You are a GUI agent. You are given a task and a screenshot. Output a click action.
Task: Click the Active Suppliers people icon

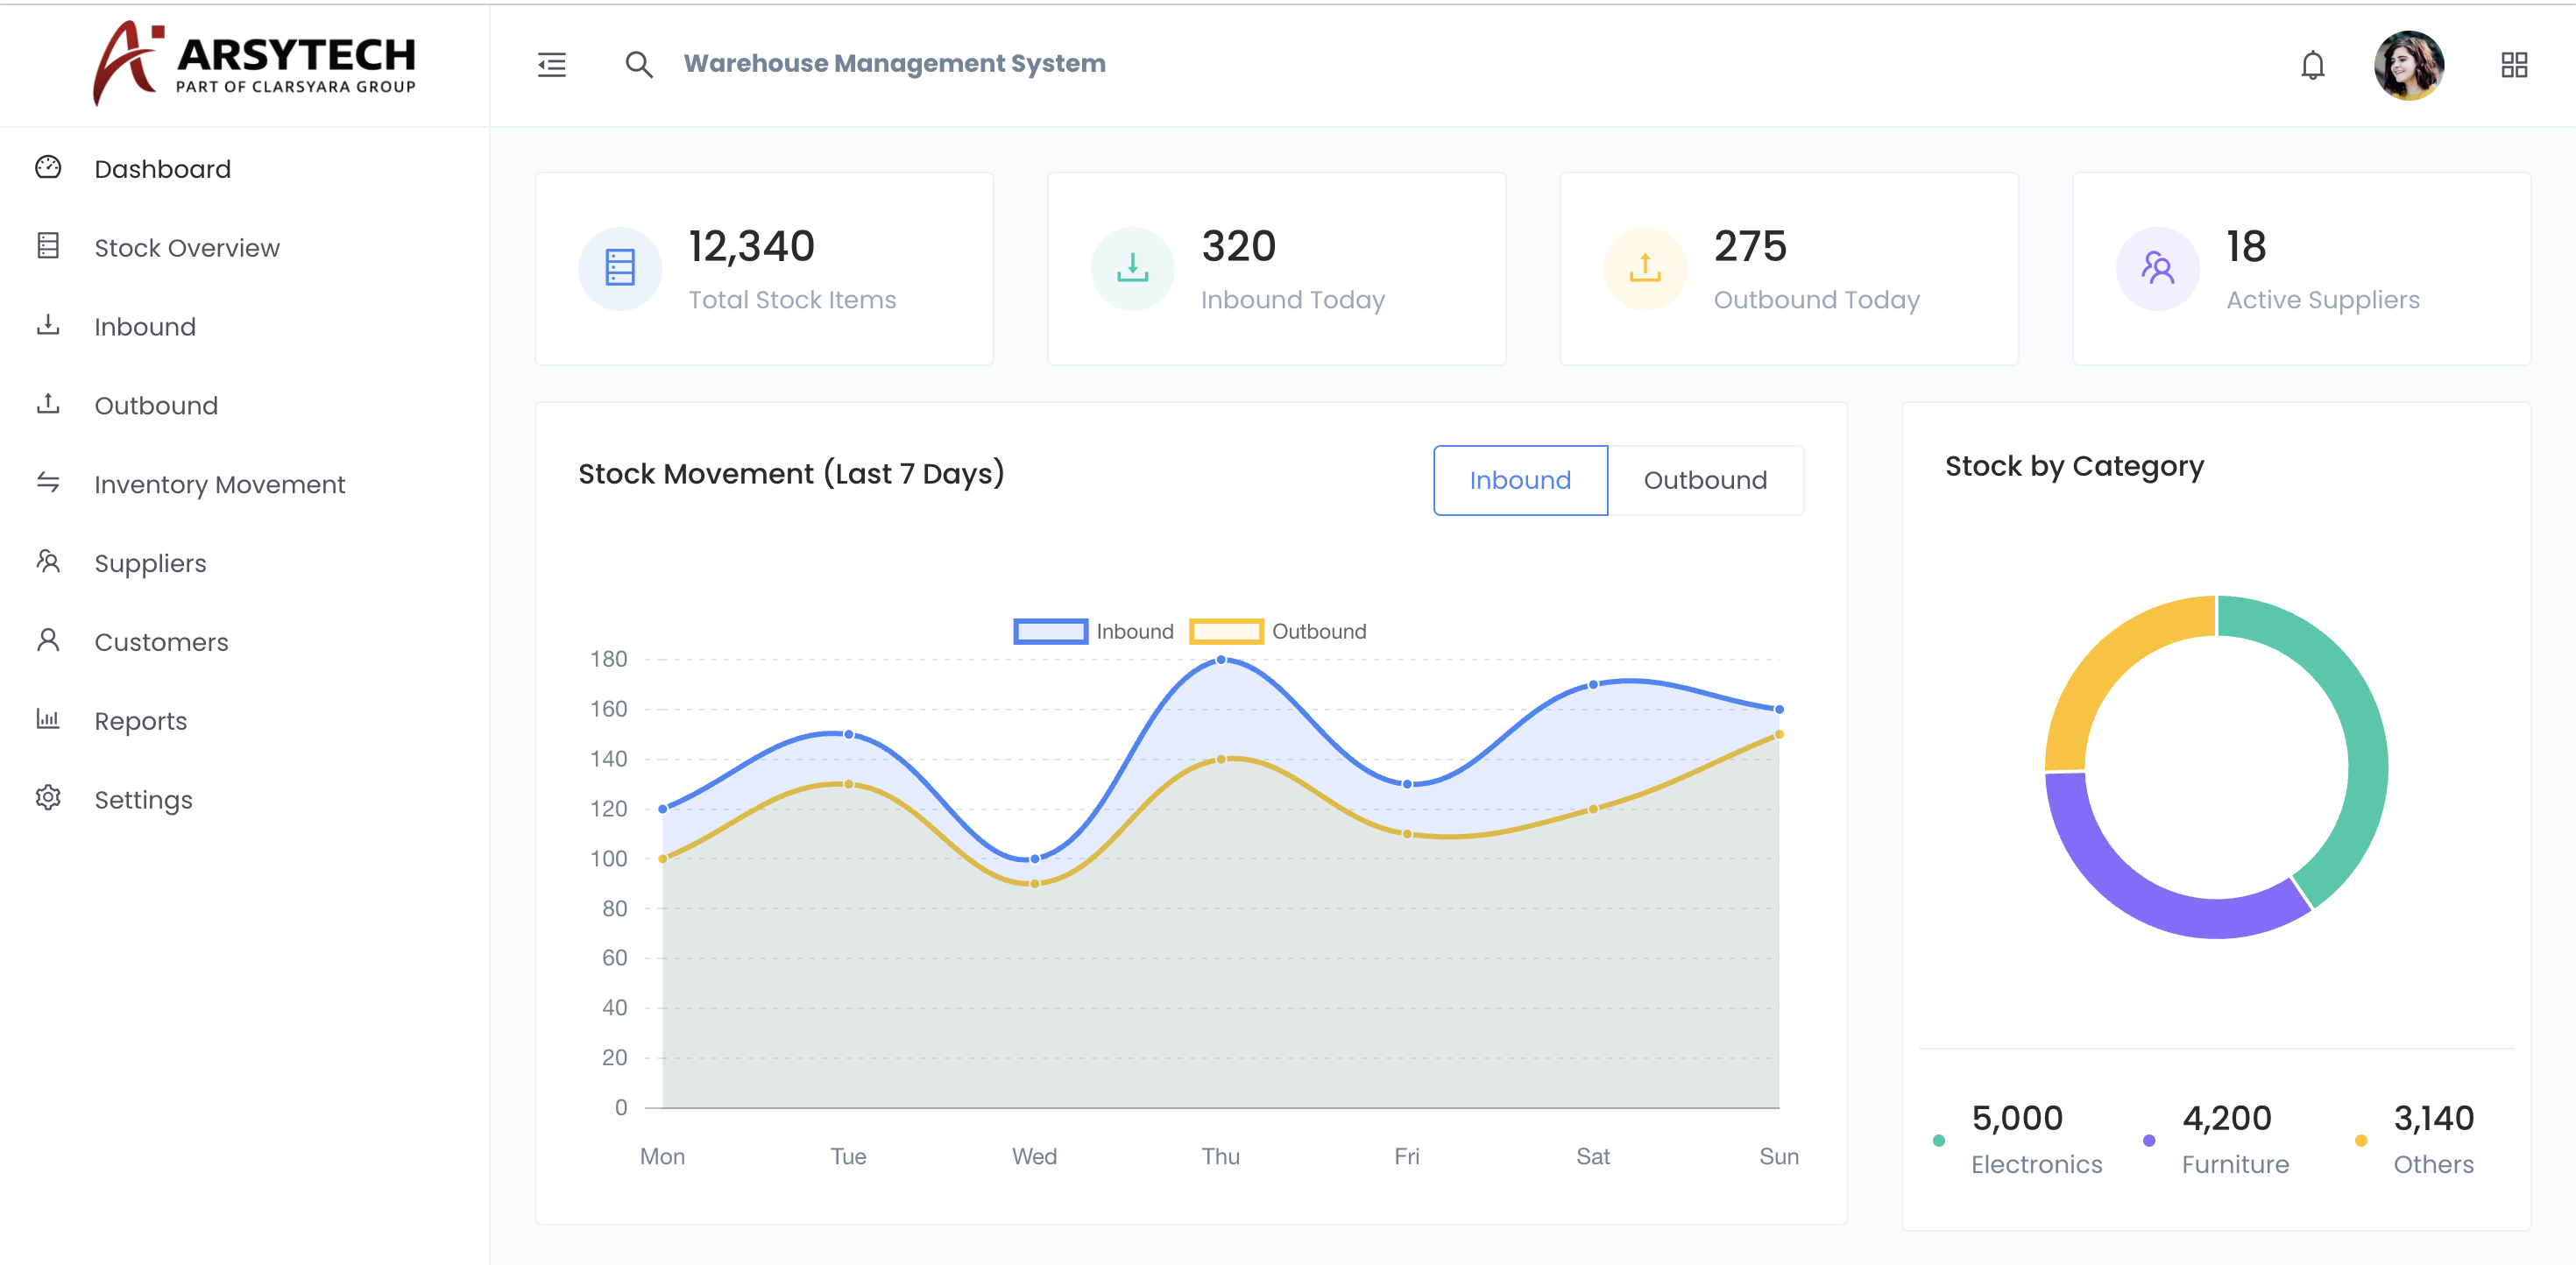(2157, 268)
